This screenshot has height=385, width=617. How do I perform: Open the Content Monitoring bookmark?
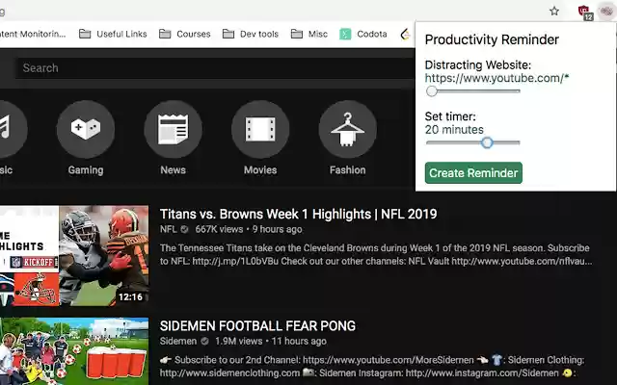[x=33, y=35]
